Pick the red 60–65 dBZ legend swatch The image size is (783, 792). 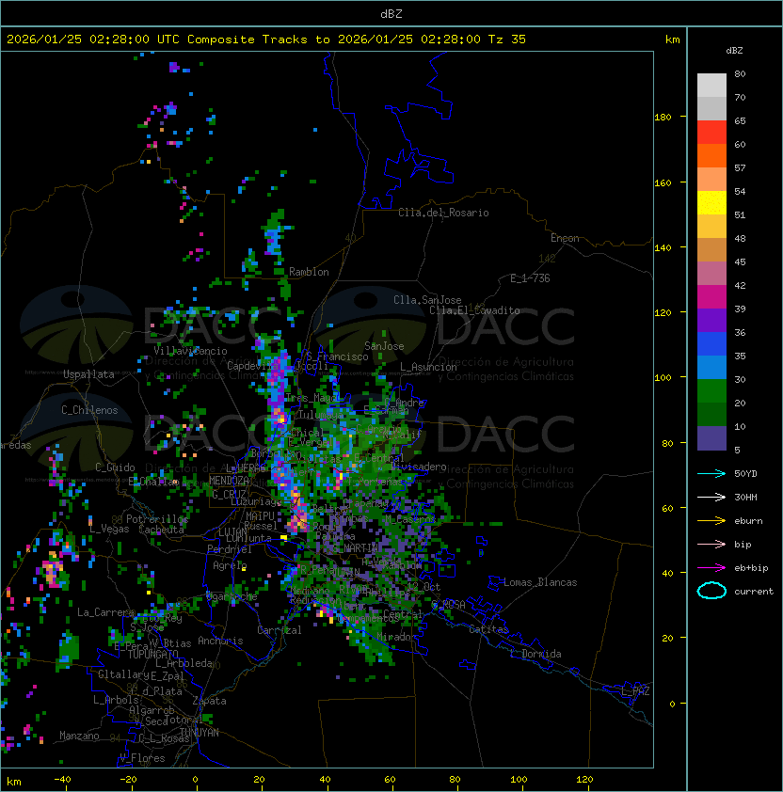pyautogui.click(x=711, y=133)
